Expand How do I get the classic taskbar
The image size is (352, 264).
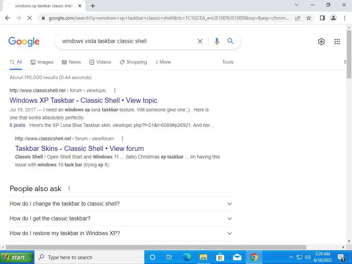click(121, 218)
